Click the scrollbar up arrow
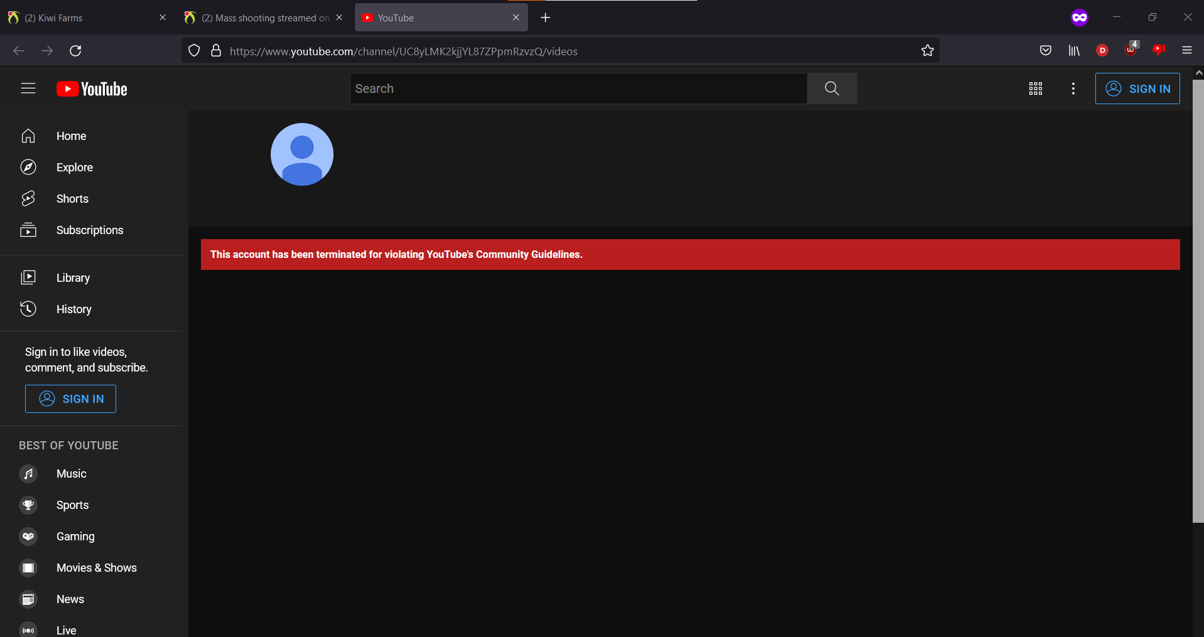The width and height of the screenshot is (1204, 637). point(1198,73)
